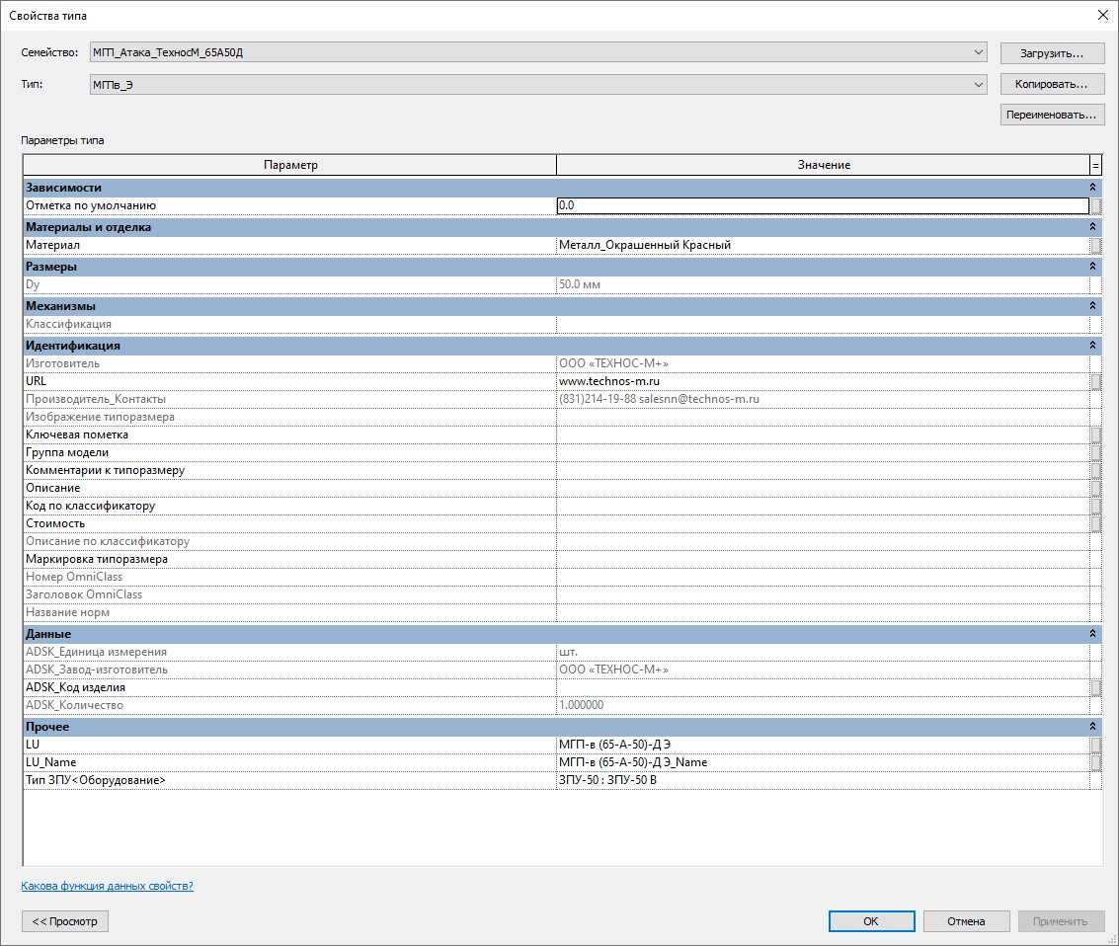Click the associate parameter button in the URL row
Image resolution: width=1119 pixels, height=946 pixels.
pos(1095,382)
